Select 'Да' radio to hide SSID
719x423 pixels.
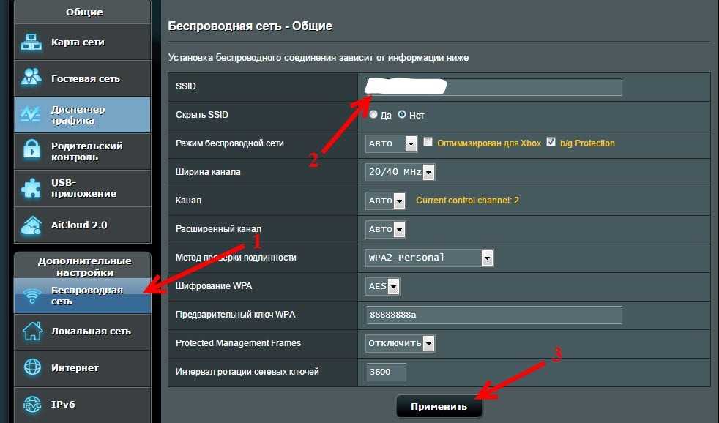click(x=373, y=115)
